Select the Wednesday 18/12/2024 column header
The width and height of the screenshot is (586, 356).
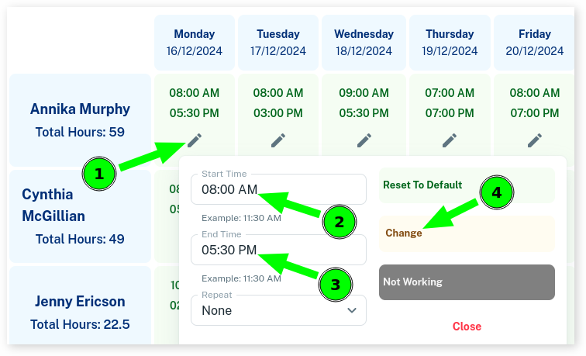pos(364,43)
